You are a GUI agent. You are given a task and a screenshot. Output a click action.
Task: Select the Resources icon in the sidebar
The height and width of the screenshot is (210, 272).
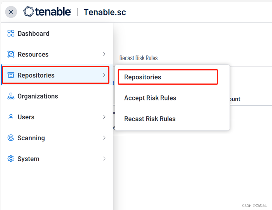pos(10,54)
